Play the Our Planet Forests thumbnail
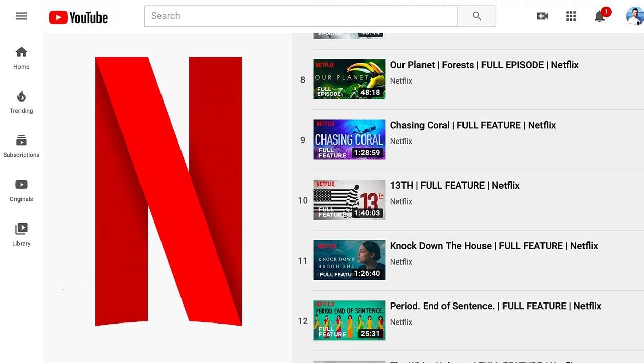This screenshot has height=363, width=644. click(349, 79)
